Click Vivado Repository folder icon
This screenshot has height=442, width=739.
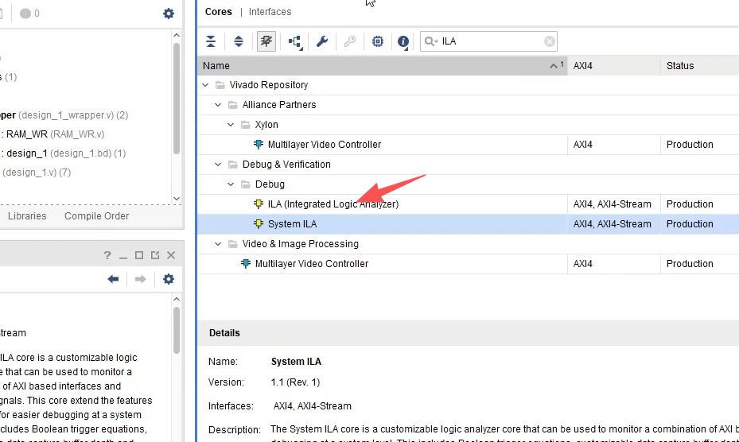pos(220,85)
